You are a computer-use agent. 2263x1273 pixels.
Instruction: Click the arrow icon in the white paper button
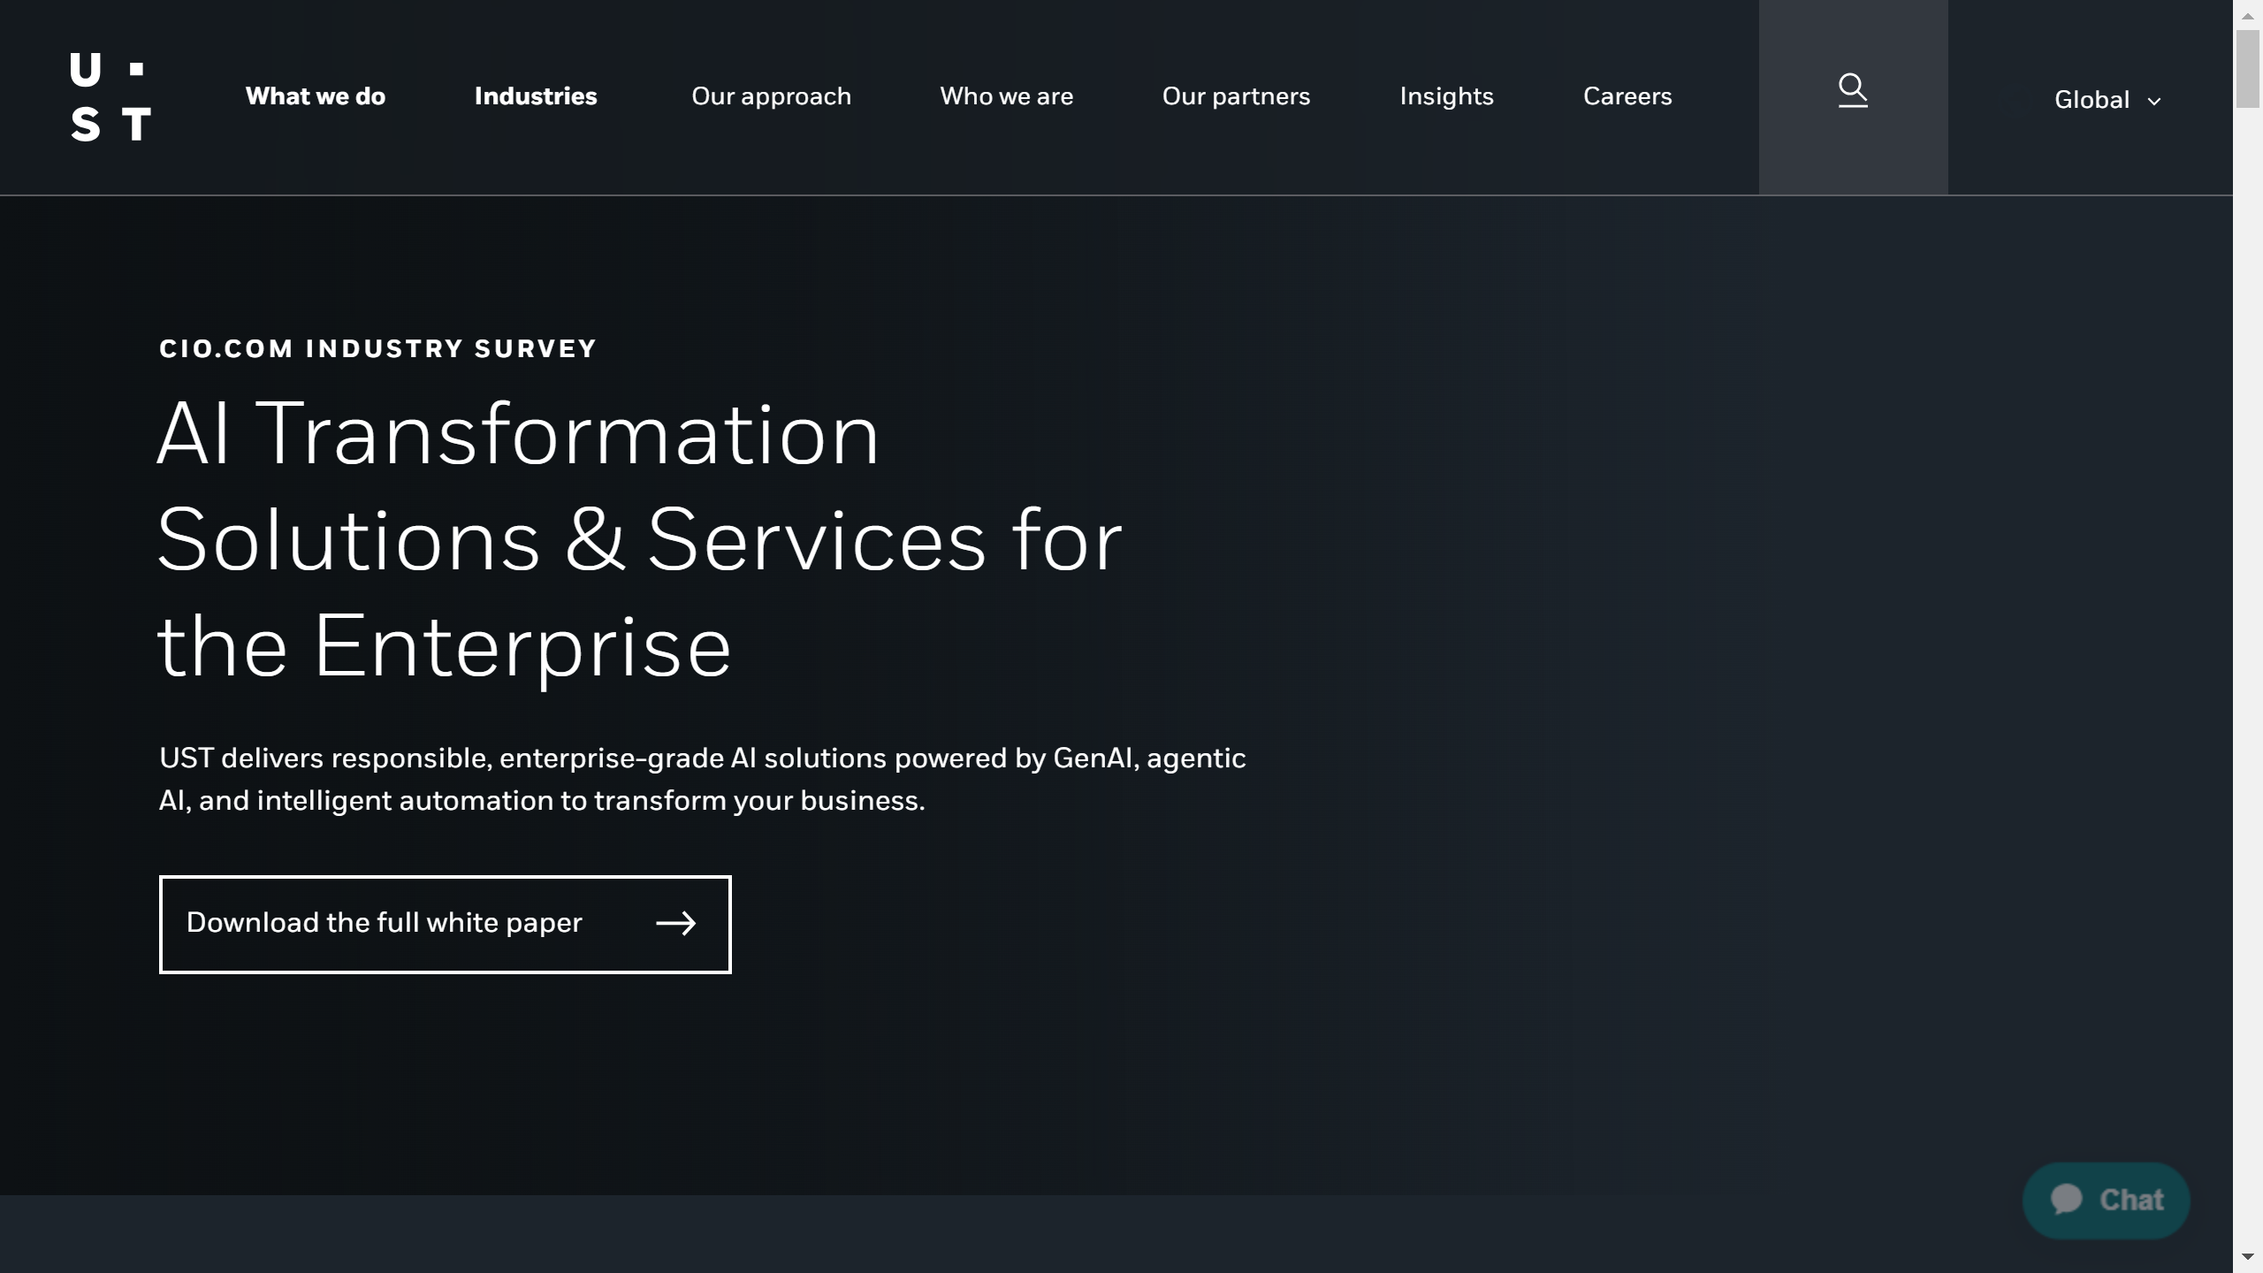click(676, 924)
